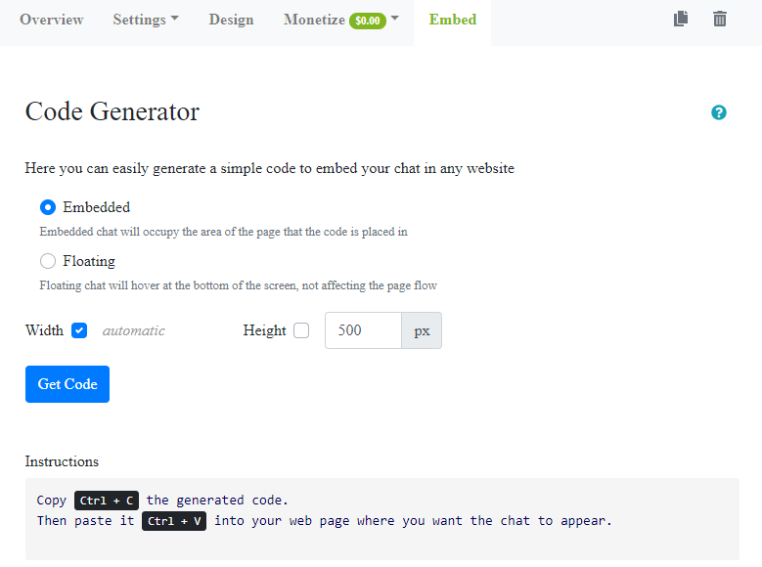Expand the Monetize dropdown arrow

[395, 19]
